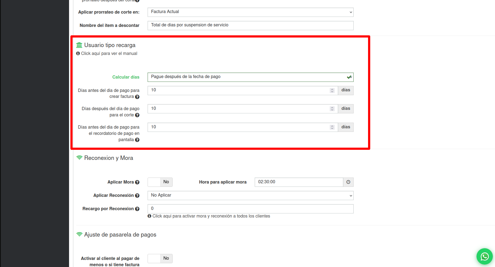Click 'Click aquí para ver el manual' link
Viewport: 495px width, 267px height.
[109, 54]
